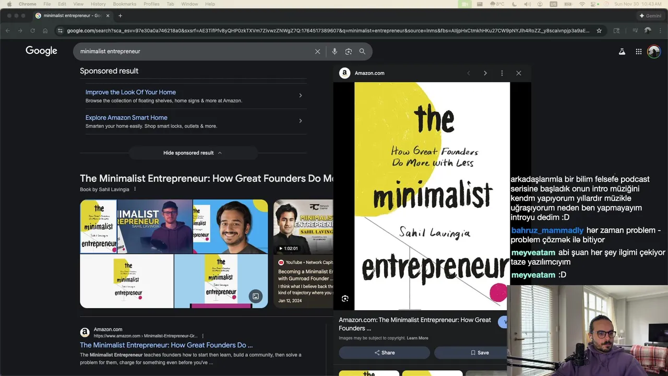
Task: Click the book title heading in knowledge panel
Action: 206,179
